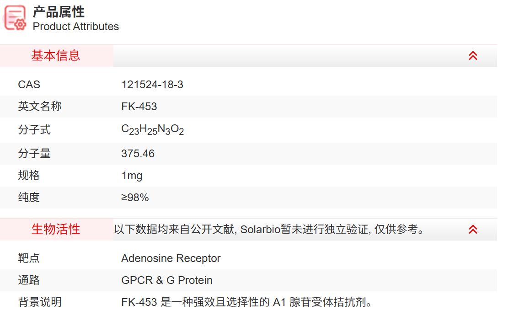The width and height of the screenshot is (508, 321).
Task: Click the molecular formula C23H25N3O2
Action: 152,130
